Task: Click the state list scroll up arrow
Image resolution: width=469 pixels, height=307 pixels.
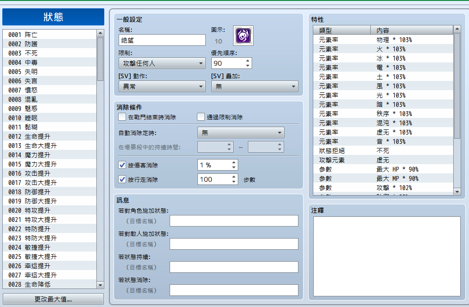Action: point(100,33)
